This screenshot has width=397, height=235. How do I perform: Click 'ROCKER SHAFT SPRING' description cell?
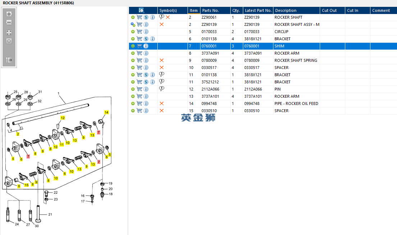(296, 60)
